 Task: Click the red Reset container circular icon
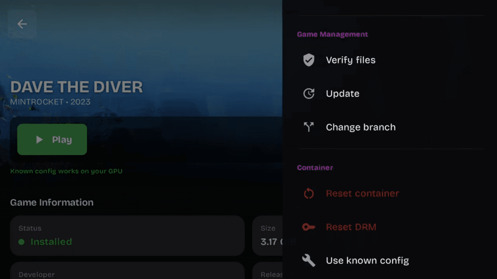tap(309, 193)
